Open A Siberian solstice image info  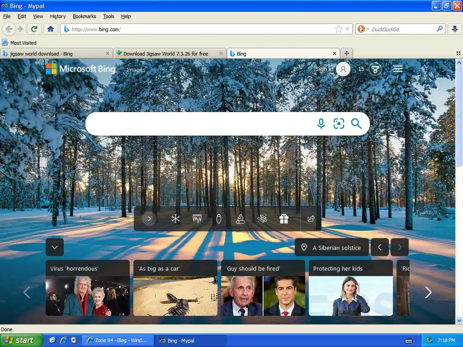pyautogui.click(x=331, y=247)
